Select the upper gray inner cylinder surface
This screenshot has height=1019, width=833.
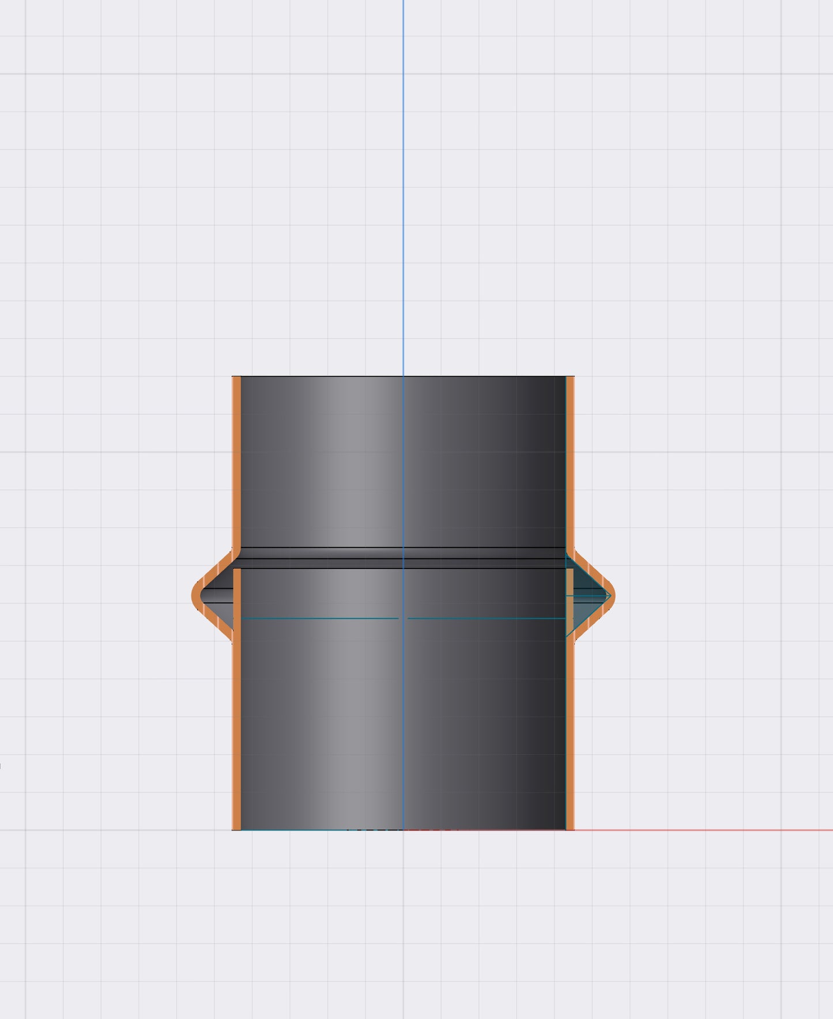346,462
